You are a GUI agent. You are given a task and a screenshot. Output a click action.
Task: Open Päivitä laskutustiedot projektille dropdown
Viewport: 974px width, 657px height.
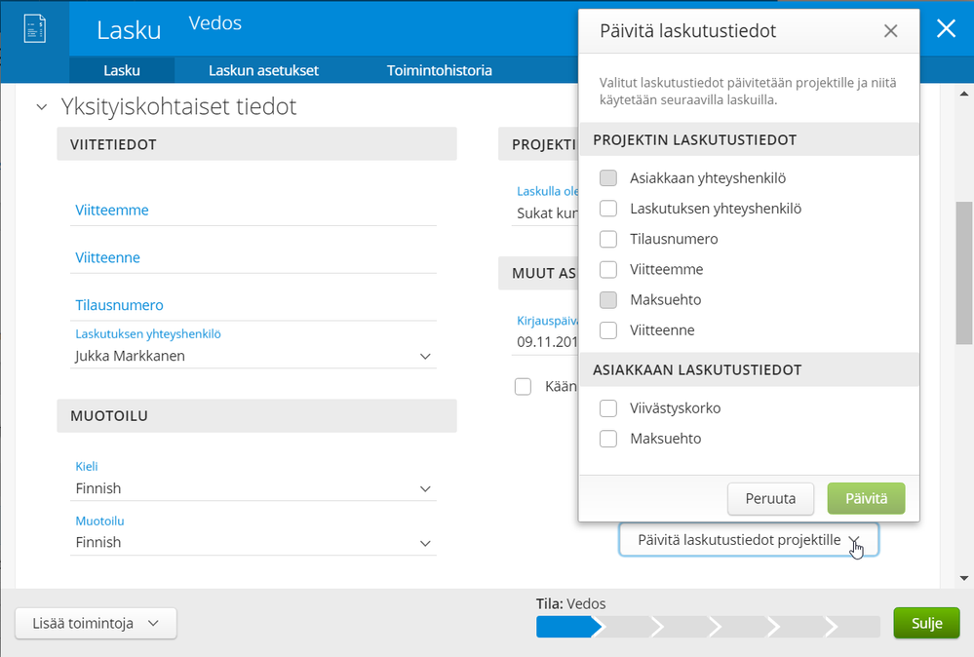[748, 540]
